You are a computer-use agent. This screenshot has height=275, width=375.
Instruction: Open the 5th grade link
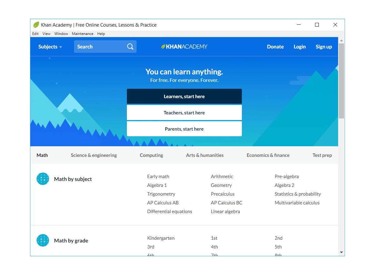click(278, 247)
